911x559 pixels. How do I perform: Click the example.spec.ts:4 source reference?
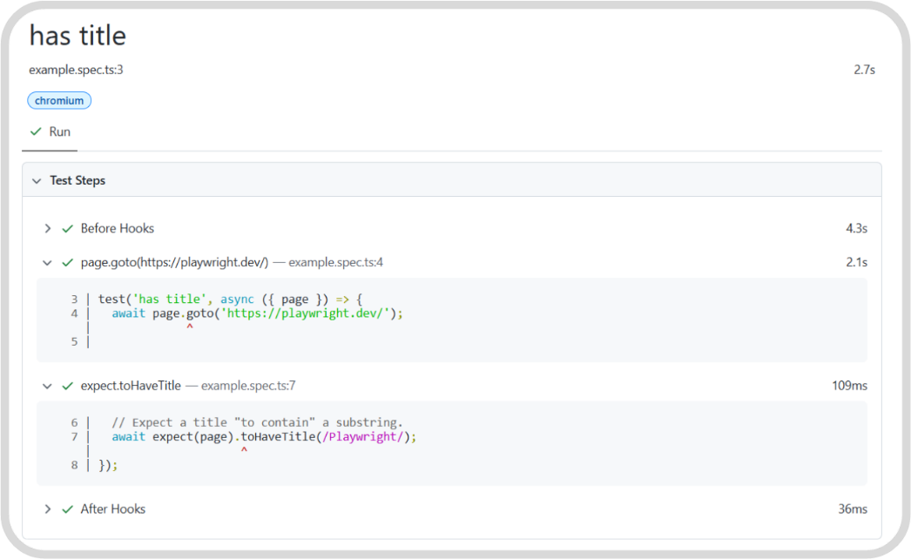(335, 262)
